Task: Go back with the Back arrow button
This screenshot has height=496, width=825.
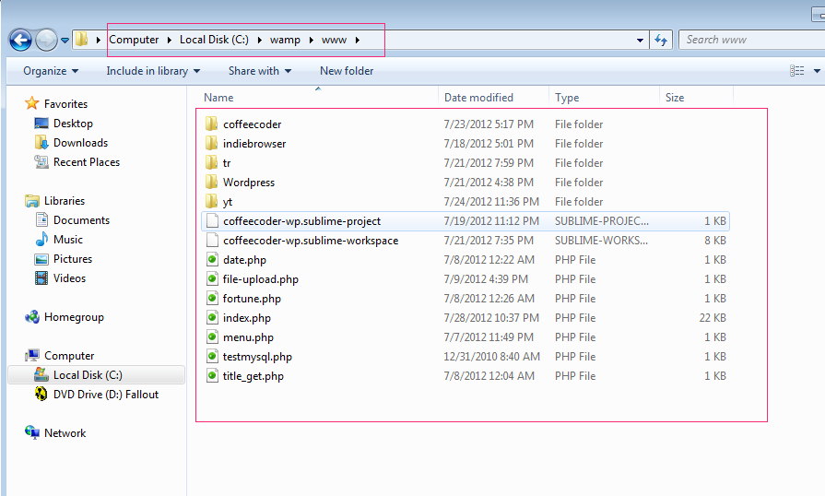Action: click(x=20, y=40)
